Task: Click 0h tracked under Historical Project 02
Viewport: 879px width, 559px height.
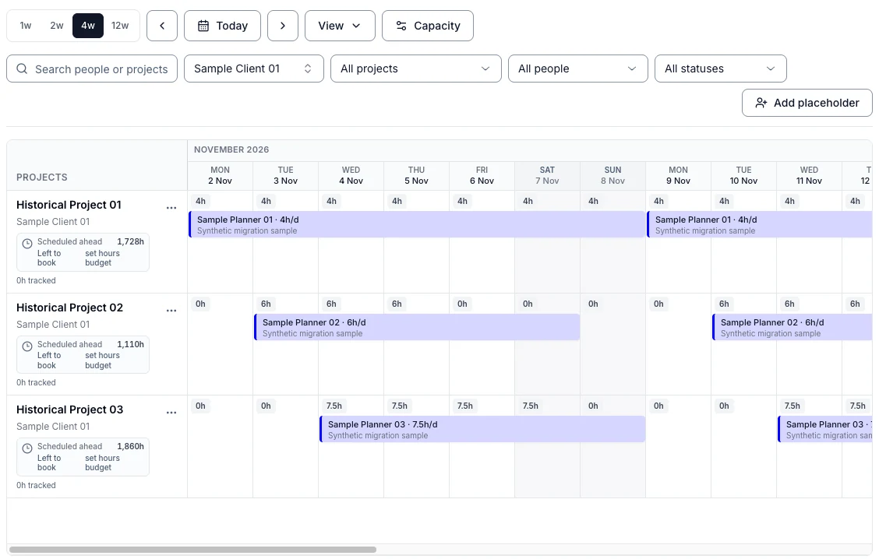Action: pos(36,382)
